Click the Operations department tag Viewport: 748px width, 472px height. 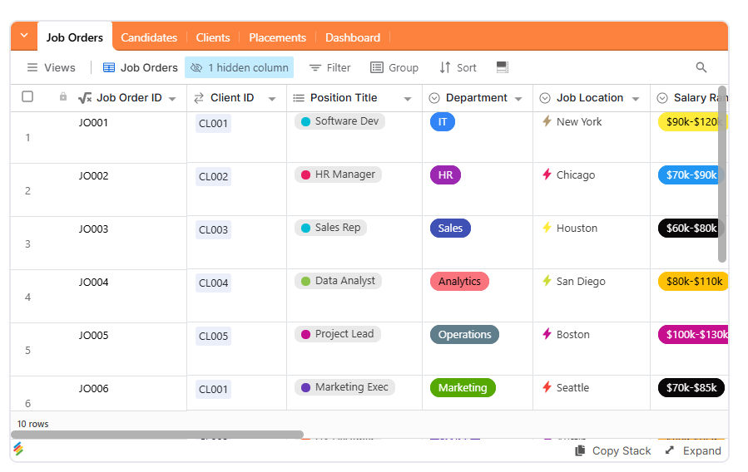tap(464, 334)
